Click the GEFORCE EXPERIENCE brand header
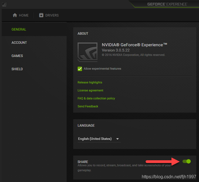This screenshot has width=199, height=182. (167, 4)
